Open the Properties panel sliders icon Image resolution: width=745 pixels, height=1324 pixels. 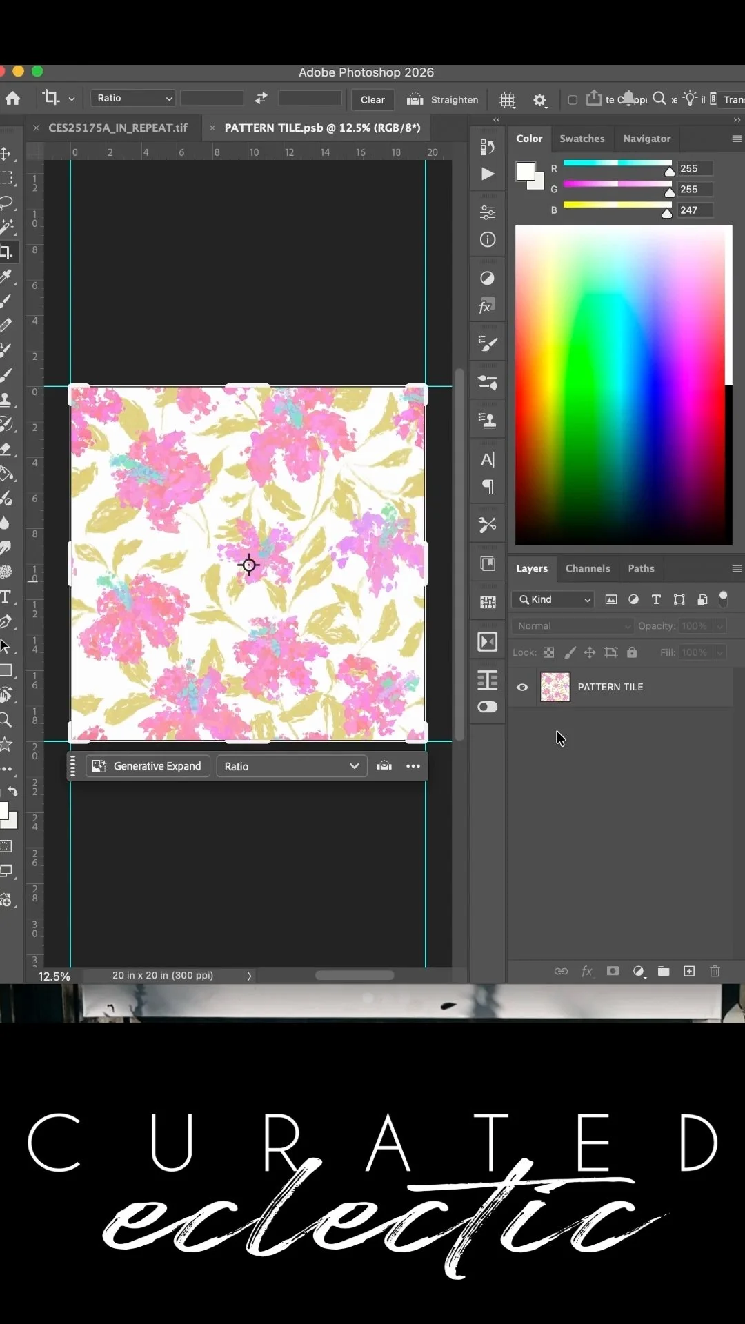488,212
